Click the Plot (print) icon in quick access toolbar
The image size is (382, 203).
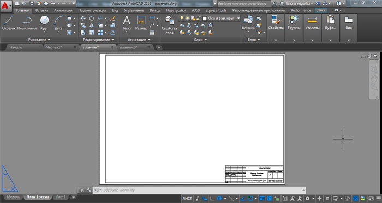(x=46, y=4)
